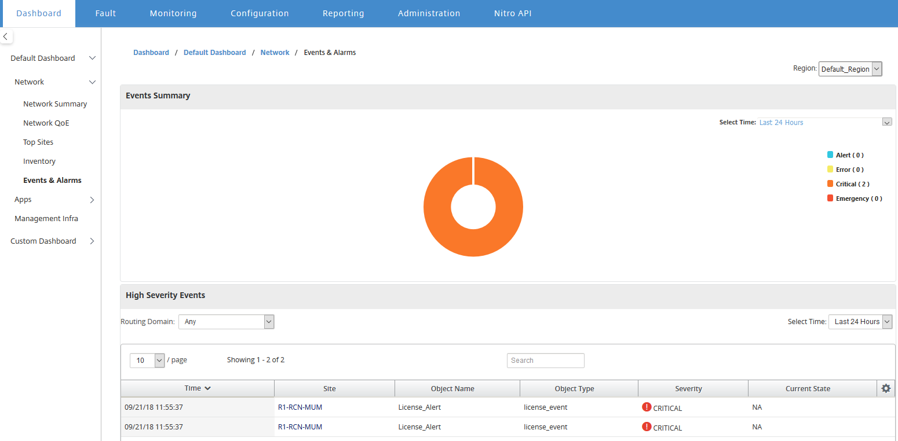Click the Time column sort arrow

click(x=207, y=388)
